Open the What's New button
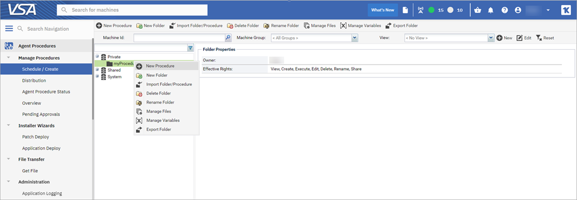 click(383, 10)
